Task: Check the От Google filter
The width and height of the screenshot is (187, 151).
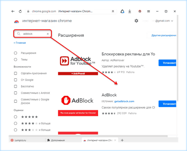Action: tap(16, 80)
